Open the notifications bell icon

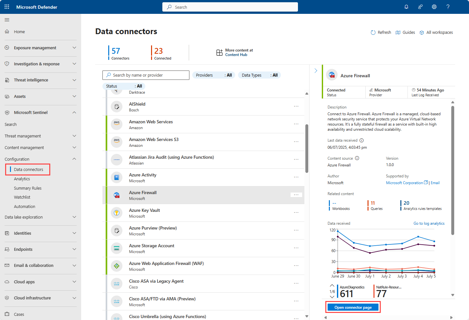point(406,6)
